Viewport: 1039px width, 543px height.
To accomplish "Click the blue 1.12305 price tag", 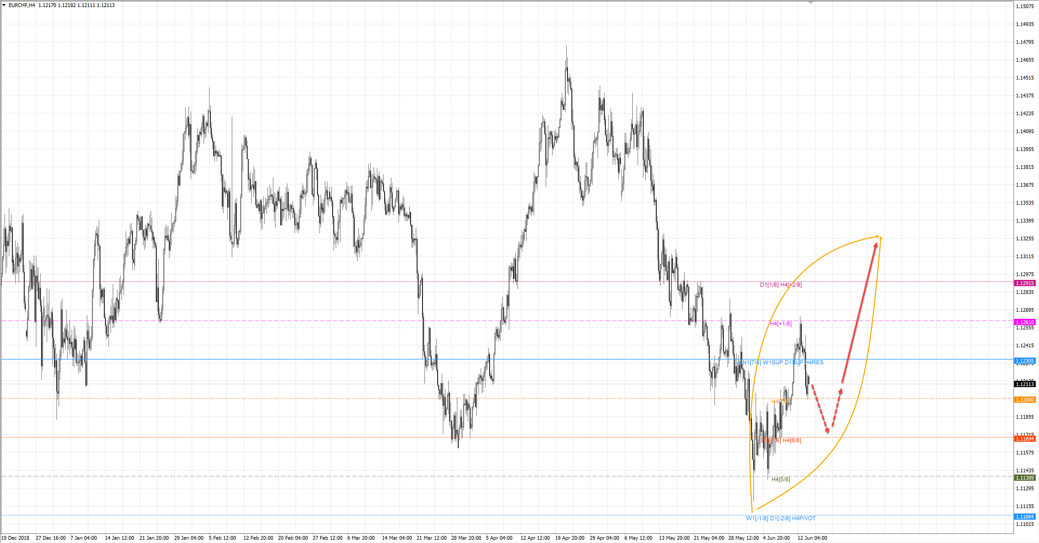I will coord(1024,361).
